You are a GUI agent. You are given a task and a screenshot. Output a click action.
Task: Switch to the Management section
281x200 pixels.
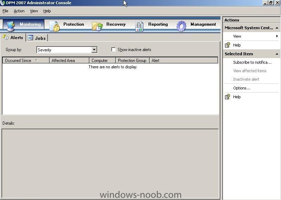[x=203, y=24]
